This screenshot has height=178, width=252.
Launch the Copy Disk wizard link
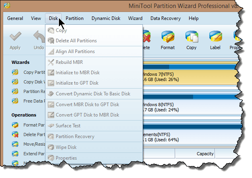point(34,82)
